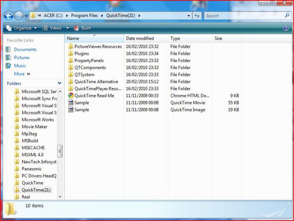Click the Documents icon in Favorite Links
The image size is (294, 221).
[x=8, y=49]
